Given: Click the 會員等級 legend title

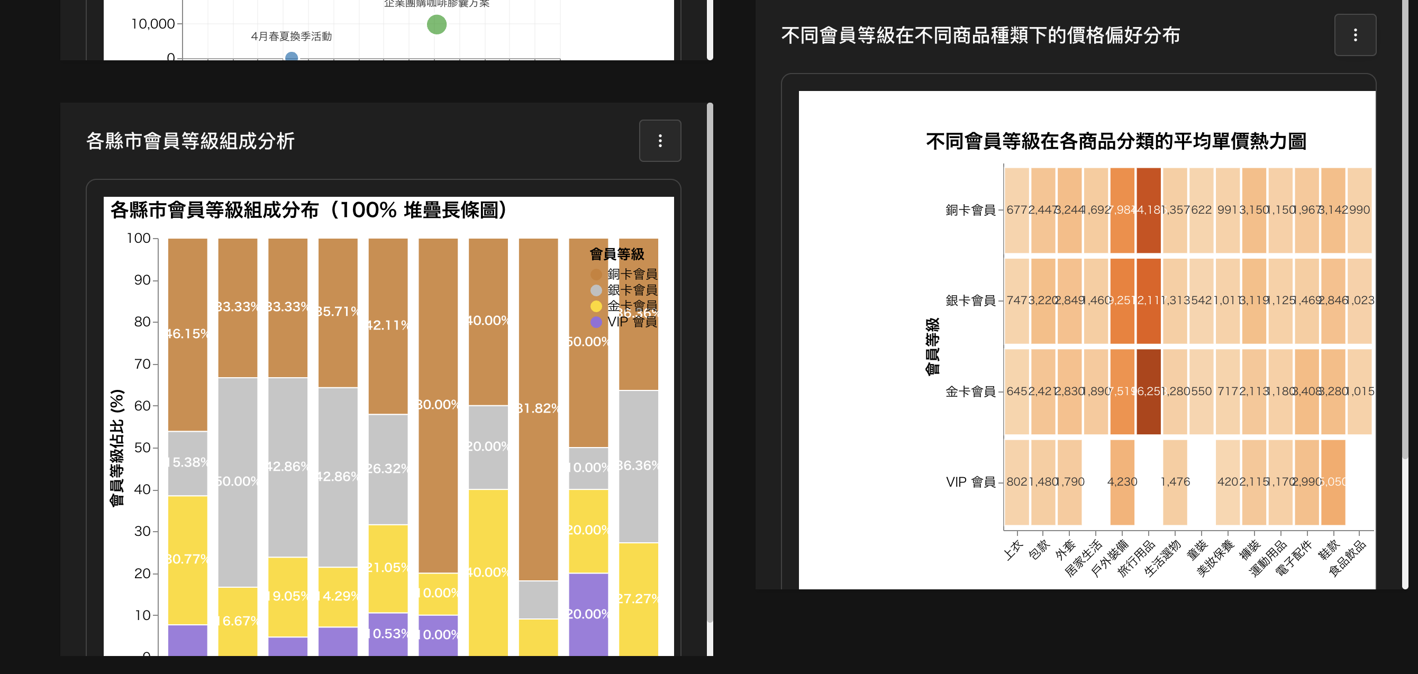Looking at the screenshot, I should coord(616,255).
